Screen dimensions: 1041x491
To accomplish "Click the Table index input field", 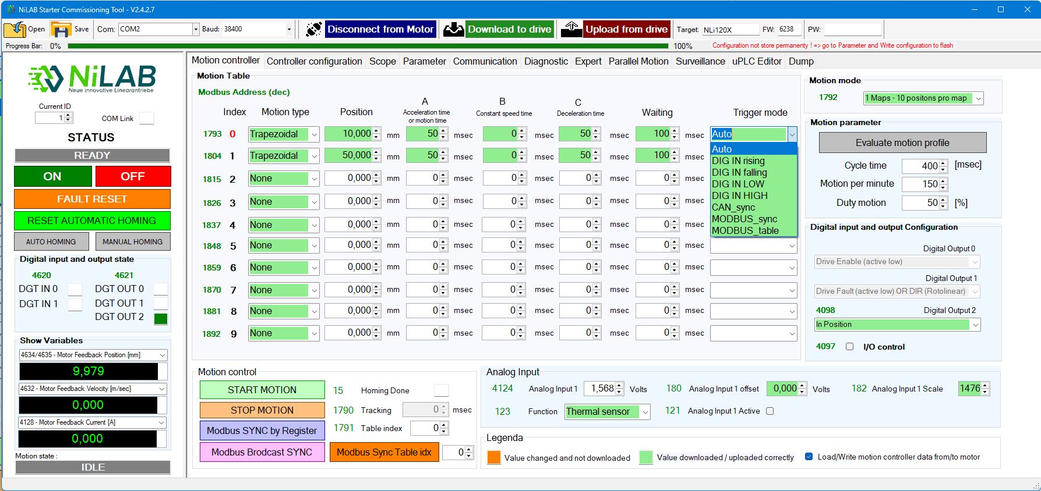I will 425,428.
